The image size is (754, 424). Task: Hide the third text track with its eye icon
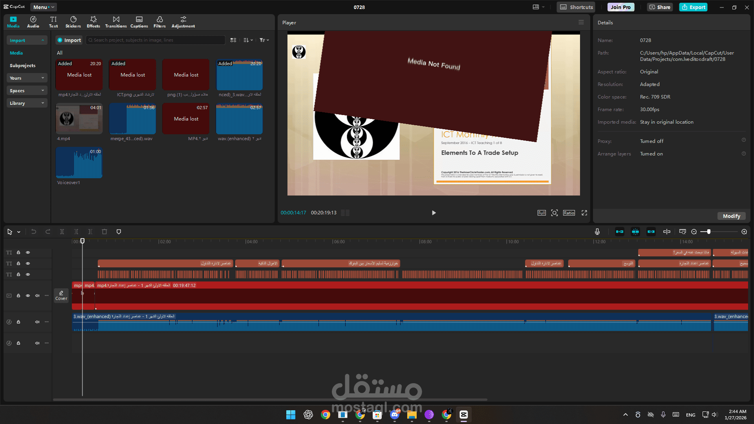[x=28, y=274]
